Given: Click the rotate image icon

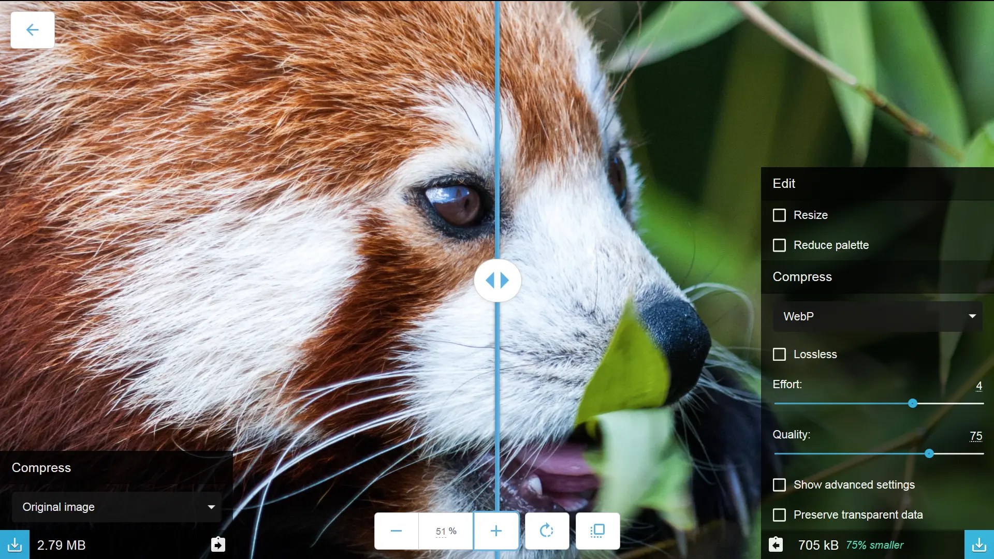Looking at the screenshot, I should (x=547, y=531).
